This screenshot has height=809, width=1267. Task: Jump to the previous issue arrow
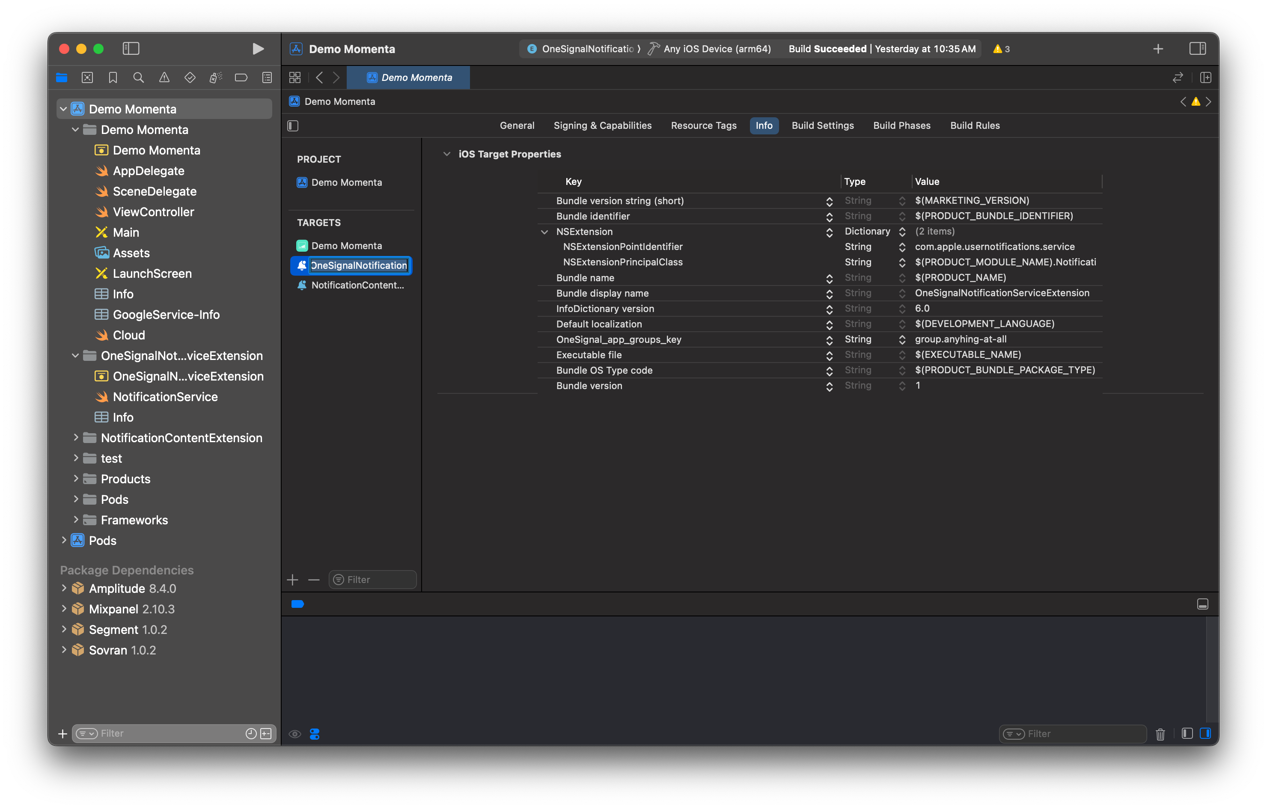1183,101
